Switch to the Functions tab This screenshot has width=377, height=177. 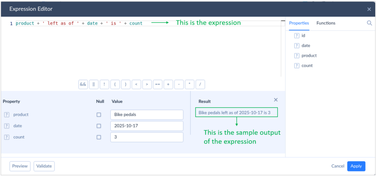coord(326,23)
